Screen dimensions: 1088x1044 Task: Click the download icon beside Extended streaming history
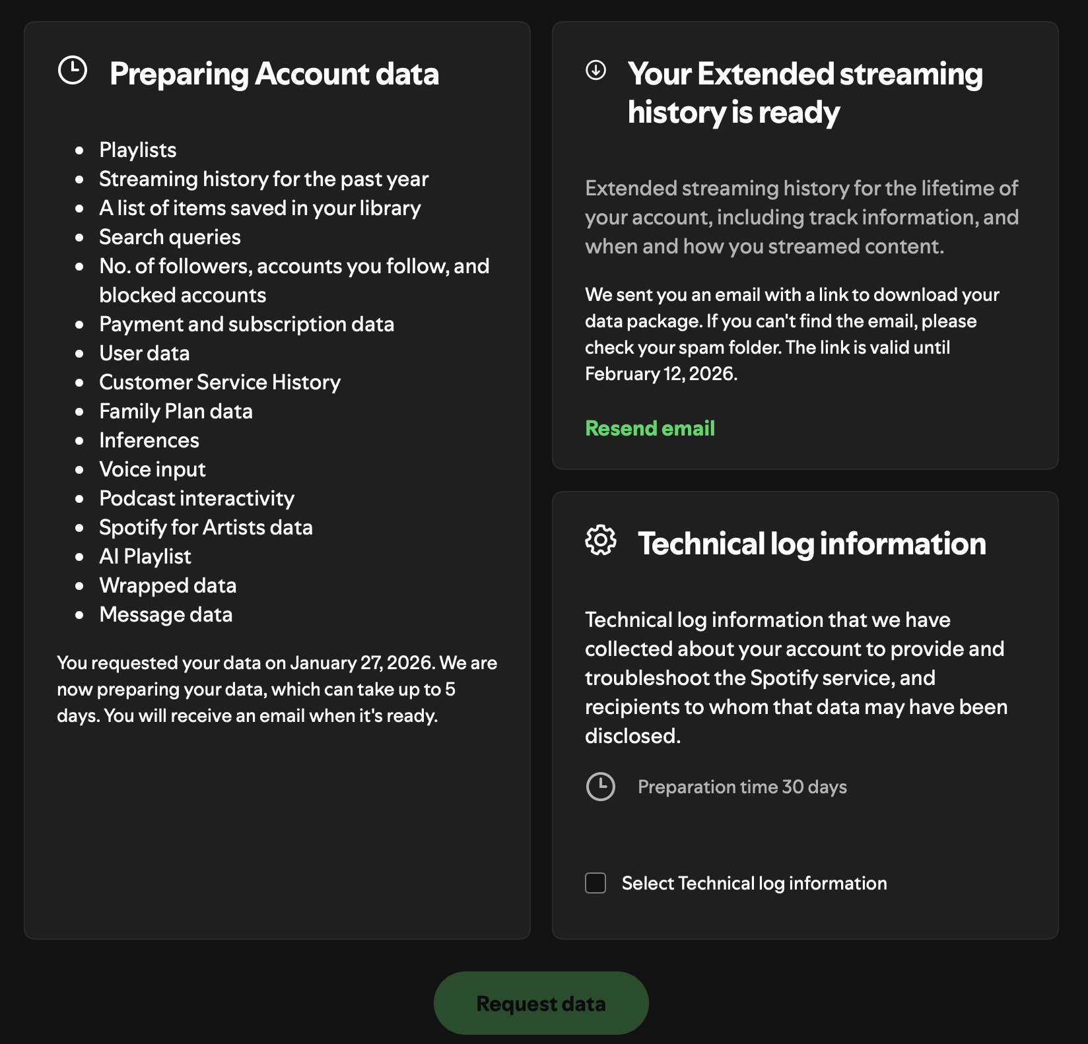tap(595, 70)
